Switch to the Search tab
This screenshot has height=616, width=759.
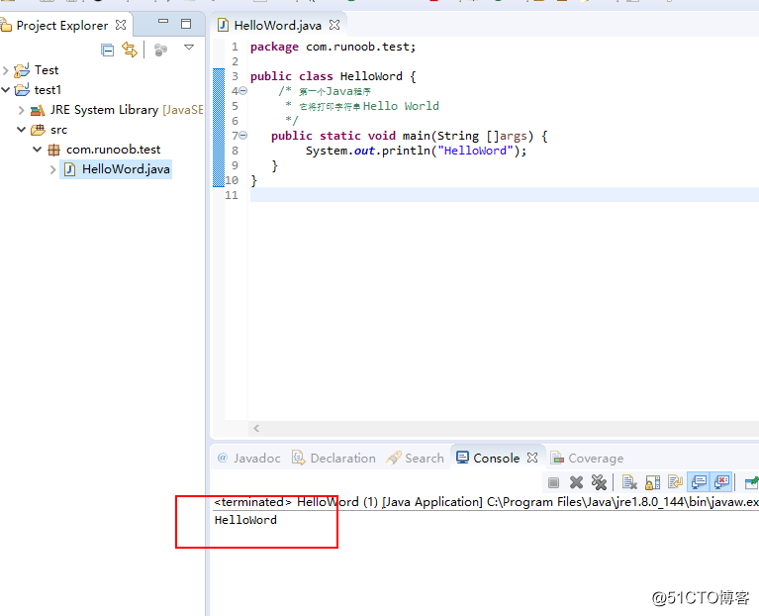(x=416, y=459)
